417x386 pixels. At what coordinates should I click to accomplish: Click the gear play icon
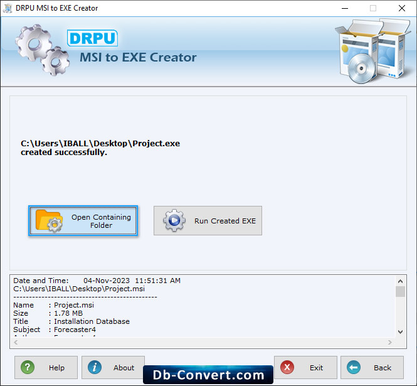tap(174, 220)
